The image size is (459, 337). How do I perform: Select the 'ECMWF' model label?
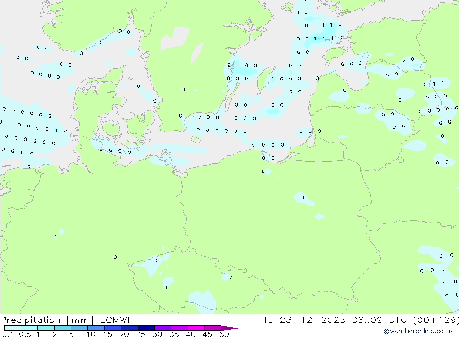116,320
